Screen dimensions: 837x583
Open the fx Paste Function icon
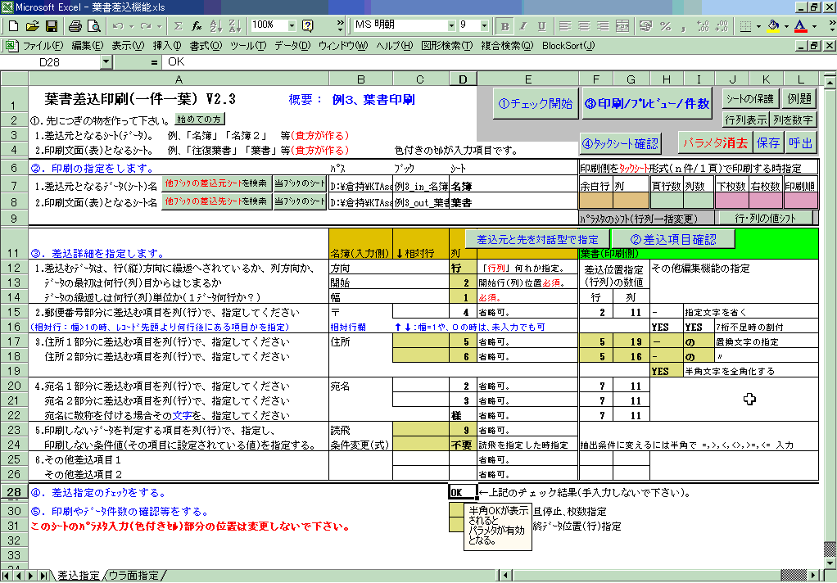point(197,25)
